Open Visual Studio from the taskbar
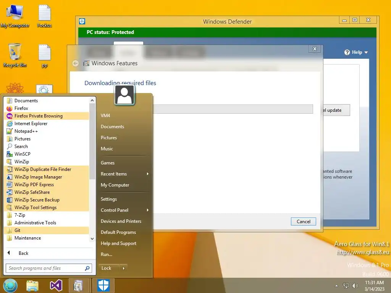This screenshot has width=391, height=293. click(56, 285)
